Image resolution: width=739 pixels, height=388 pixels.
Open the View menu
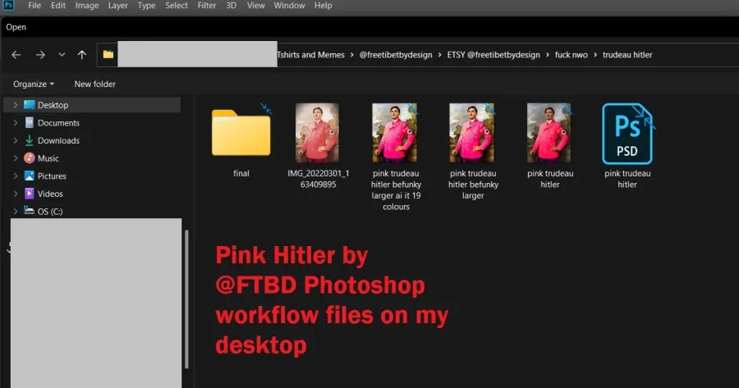[x=256, y=6]
